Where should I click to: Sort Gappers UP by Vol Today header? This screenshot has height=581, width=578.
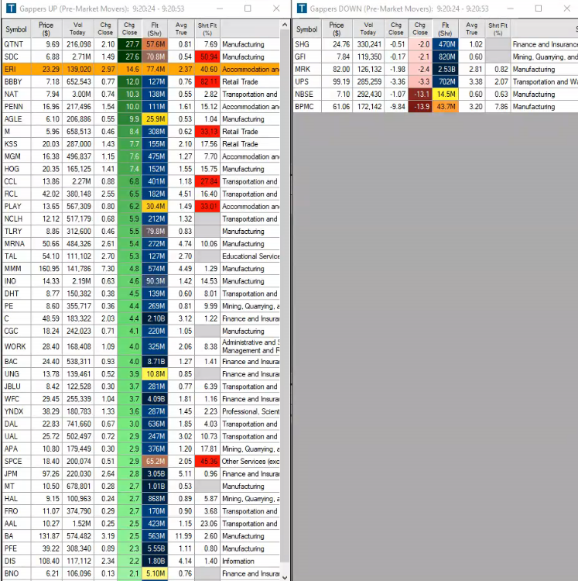click(x=77, y=29)
